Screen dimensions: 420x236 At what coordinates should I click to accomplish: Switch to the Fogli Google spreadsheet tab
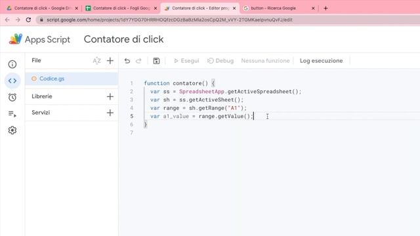121,9
